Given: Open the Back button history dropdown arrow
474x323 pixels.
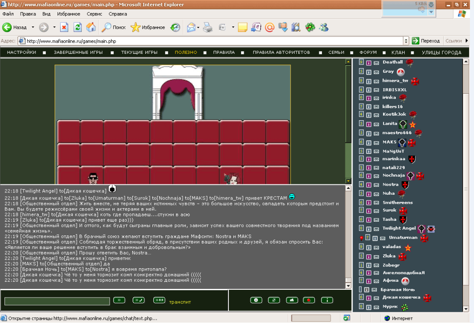Looking at the screenshot, I should coord(33,27).
